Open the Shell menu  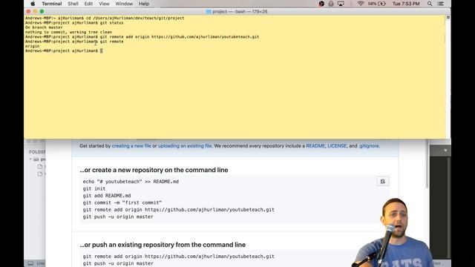point(73,4)
